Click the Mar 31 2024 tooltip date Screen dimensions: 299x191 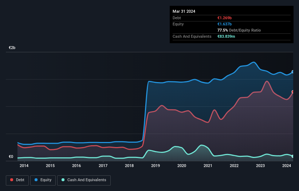[x=184, y=11]
